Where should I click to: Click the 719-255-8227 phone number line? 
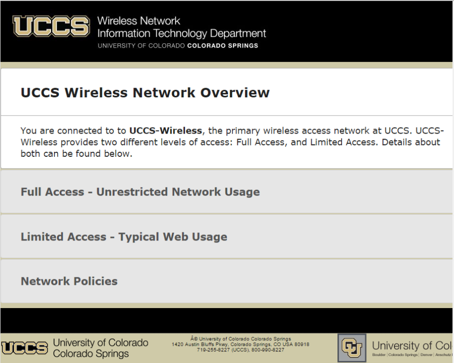(x=240, y=350)
